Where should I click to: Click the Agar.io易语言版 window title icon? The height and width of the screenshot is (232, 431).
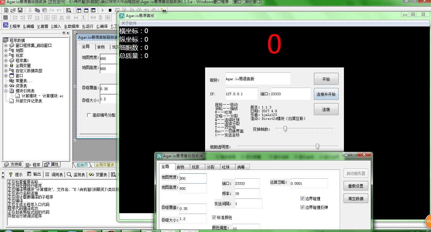122,15
